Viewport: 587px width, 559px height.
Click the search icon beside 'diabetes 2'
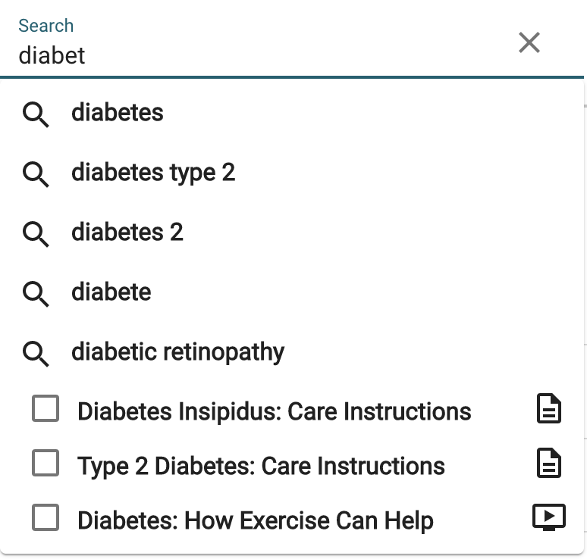(x=36, y=235)
